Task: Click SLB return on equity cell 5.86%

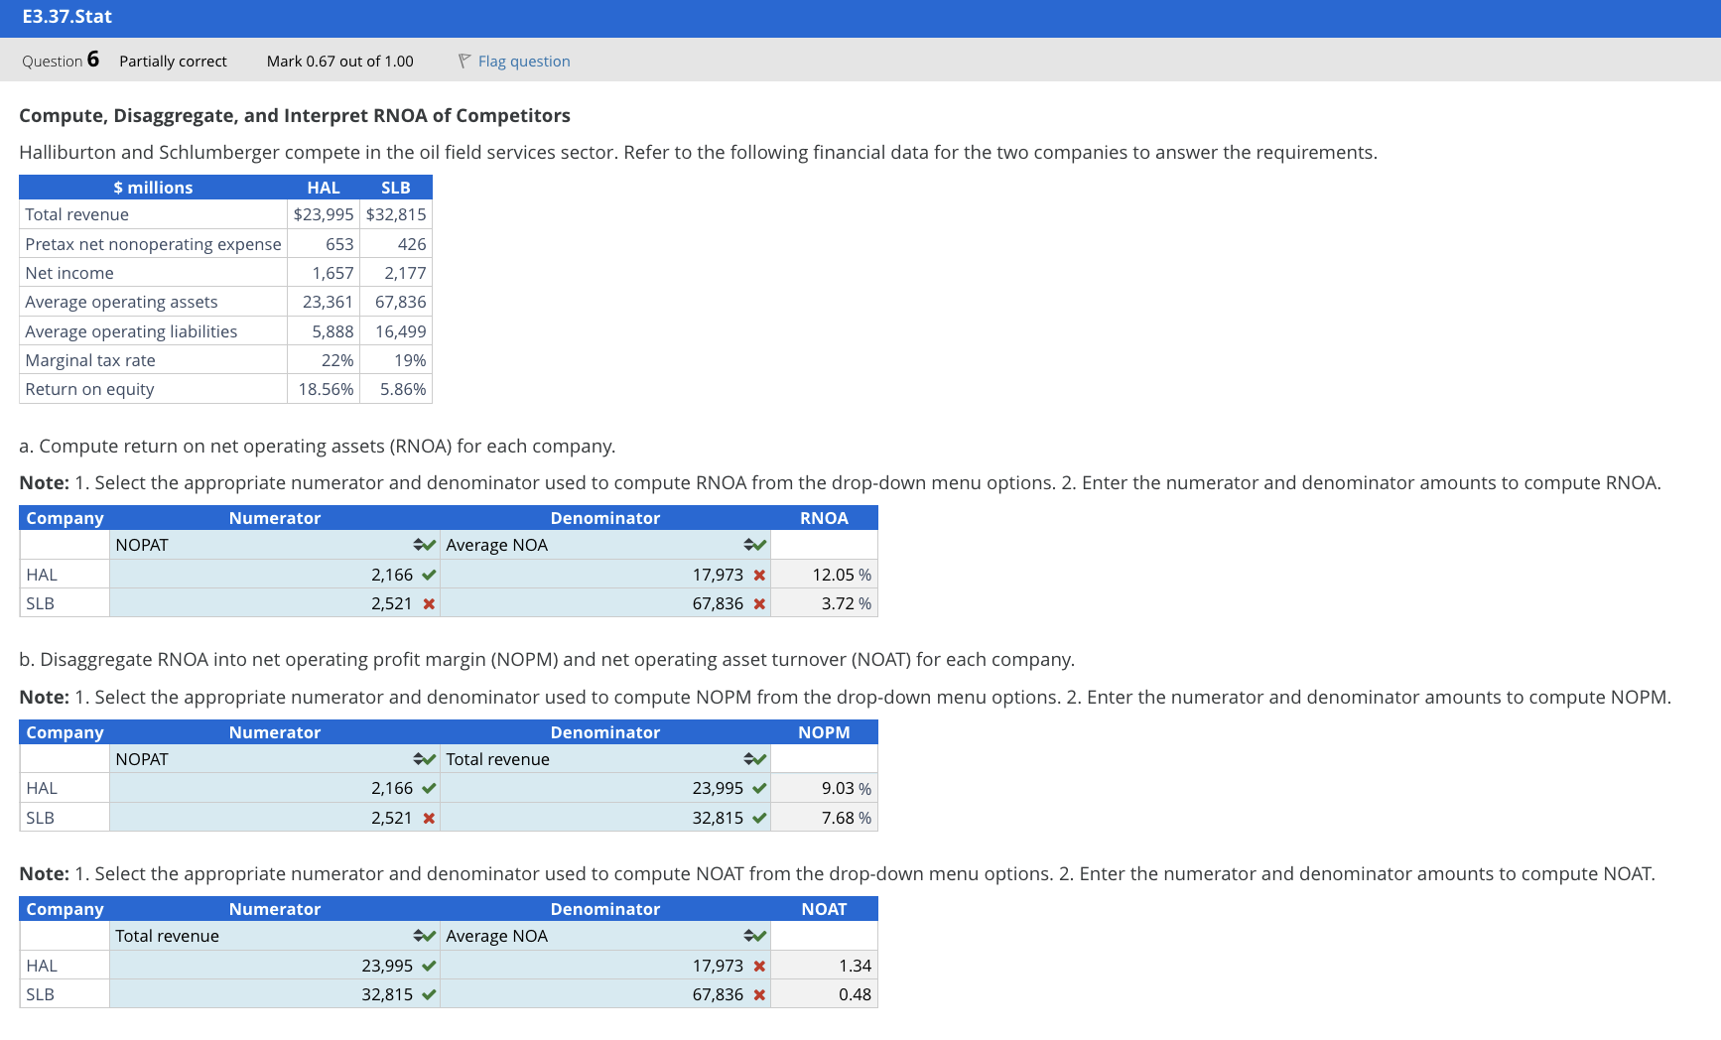Action: click(x=396, y=389)
